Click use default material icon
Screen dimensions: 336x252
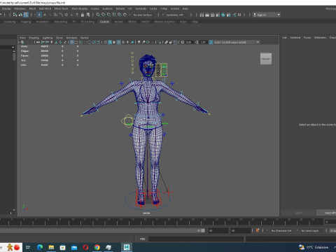[114, 42]
